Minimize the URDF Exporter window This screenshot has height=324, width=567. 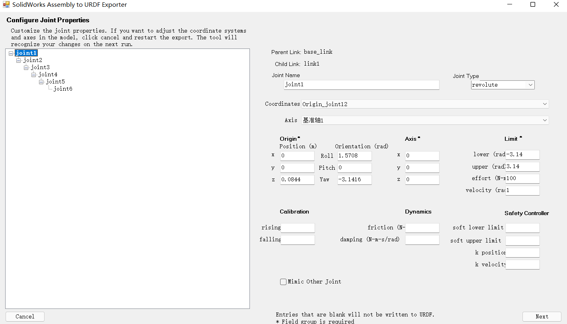(x=510, y=5)
